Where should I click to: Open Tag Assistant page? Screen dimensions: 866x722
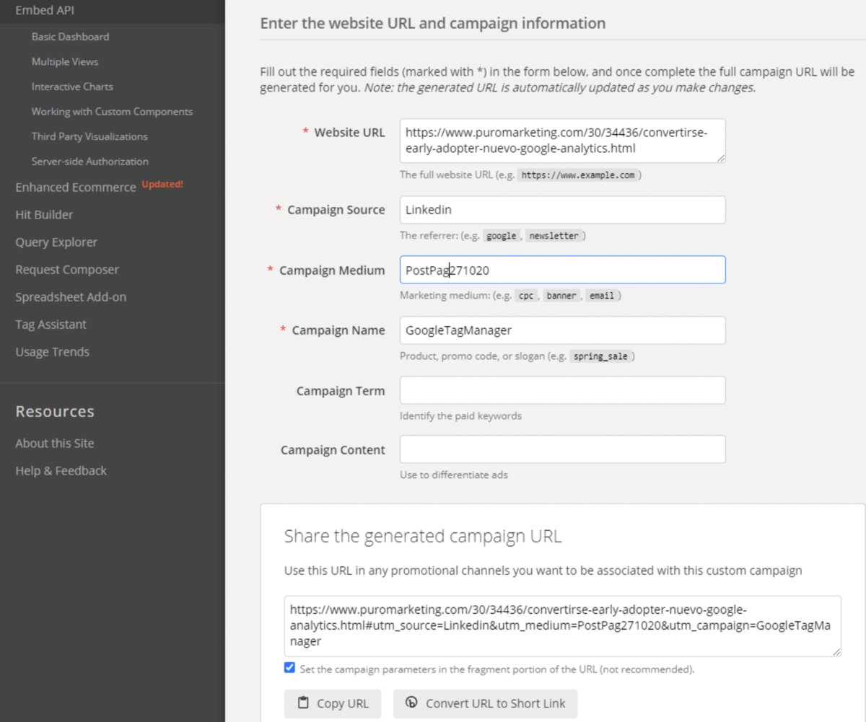[51, 325]
